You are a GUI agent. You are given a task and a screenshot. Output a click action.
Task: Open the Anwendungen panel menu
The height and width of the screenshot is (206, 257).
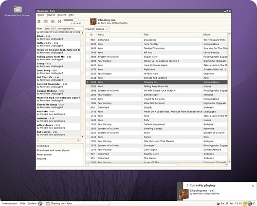point(9,203)
